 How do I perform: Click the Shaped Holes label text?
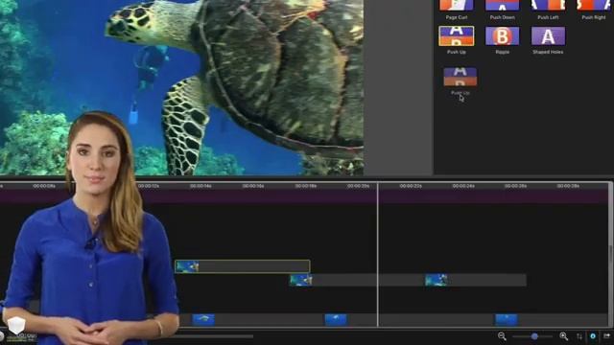pos(548,52)
